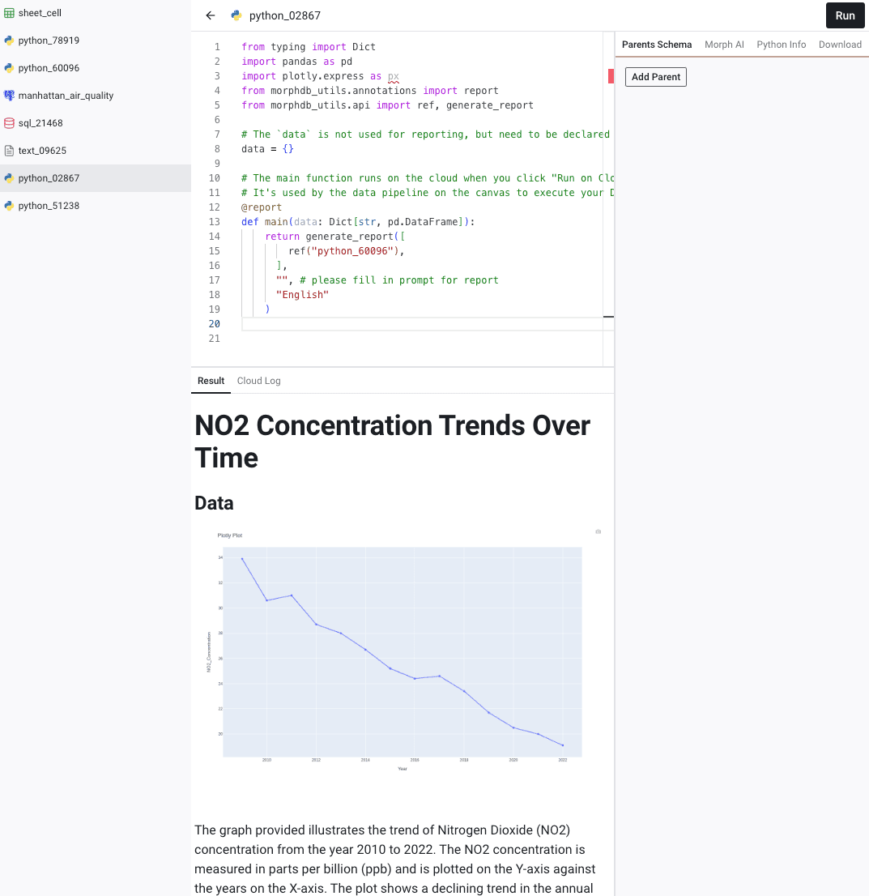Click the manhattan_air_quality database elephant icon

[9, 96]
